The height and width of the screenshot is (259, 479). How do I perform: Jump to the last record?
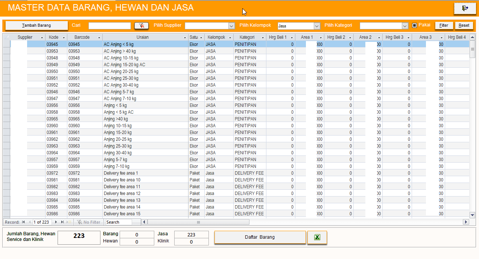pyautogui.click(x=62, y=222)
